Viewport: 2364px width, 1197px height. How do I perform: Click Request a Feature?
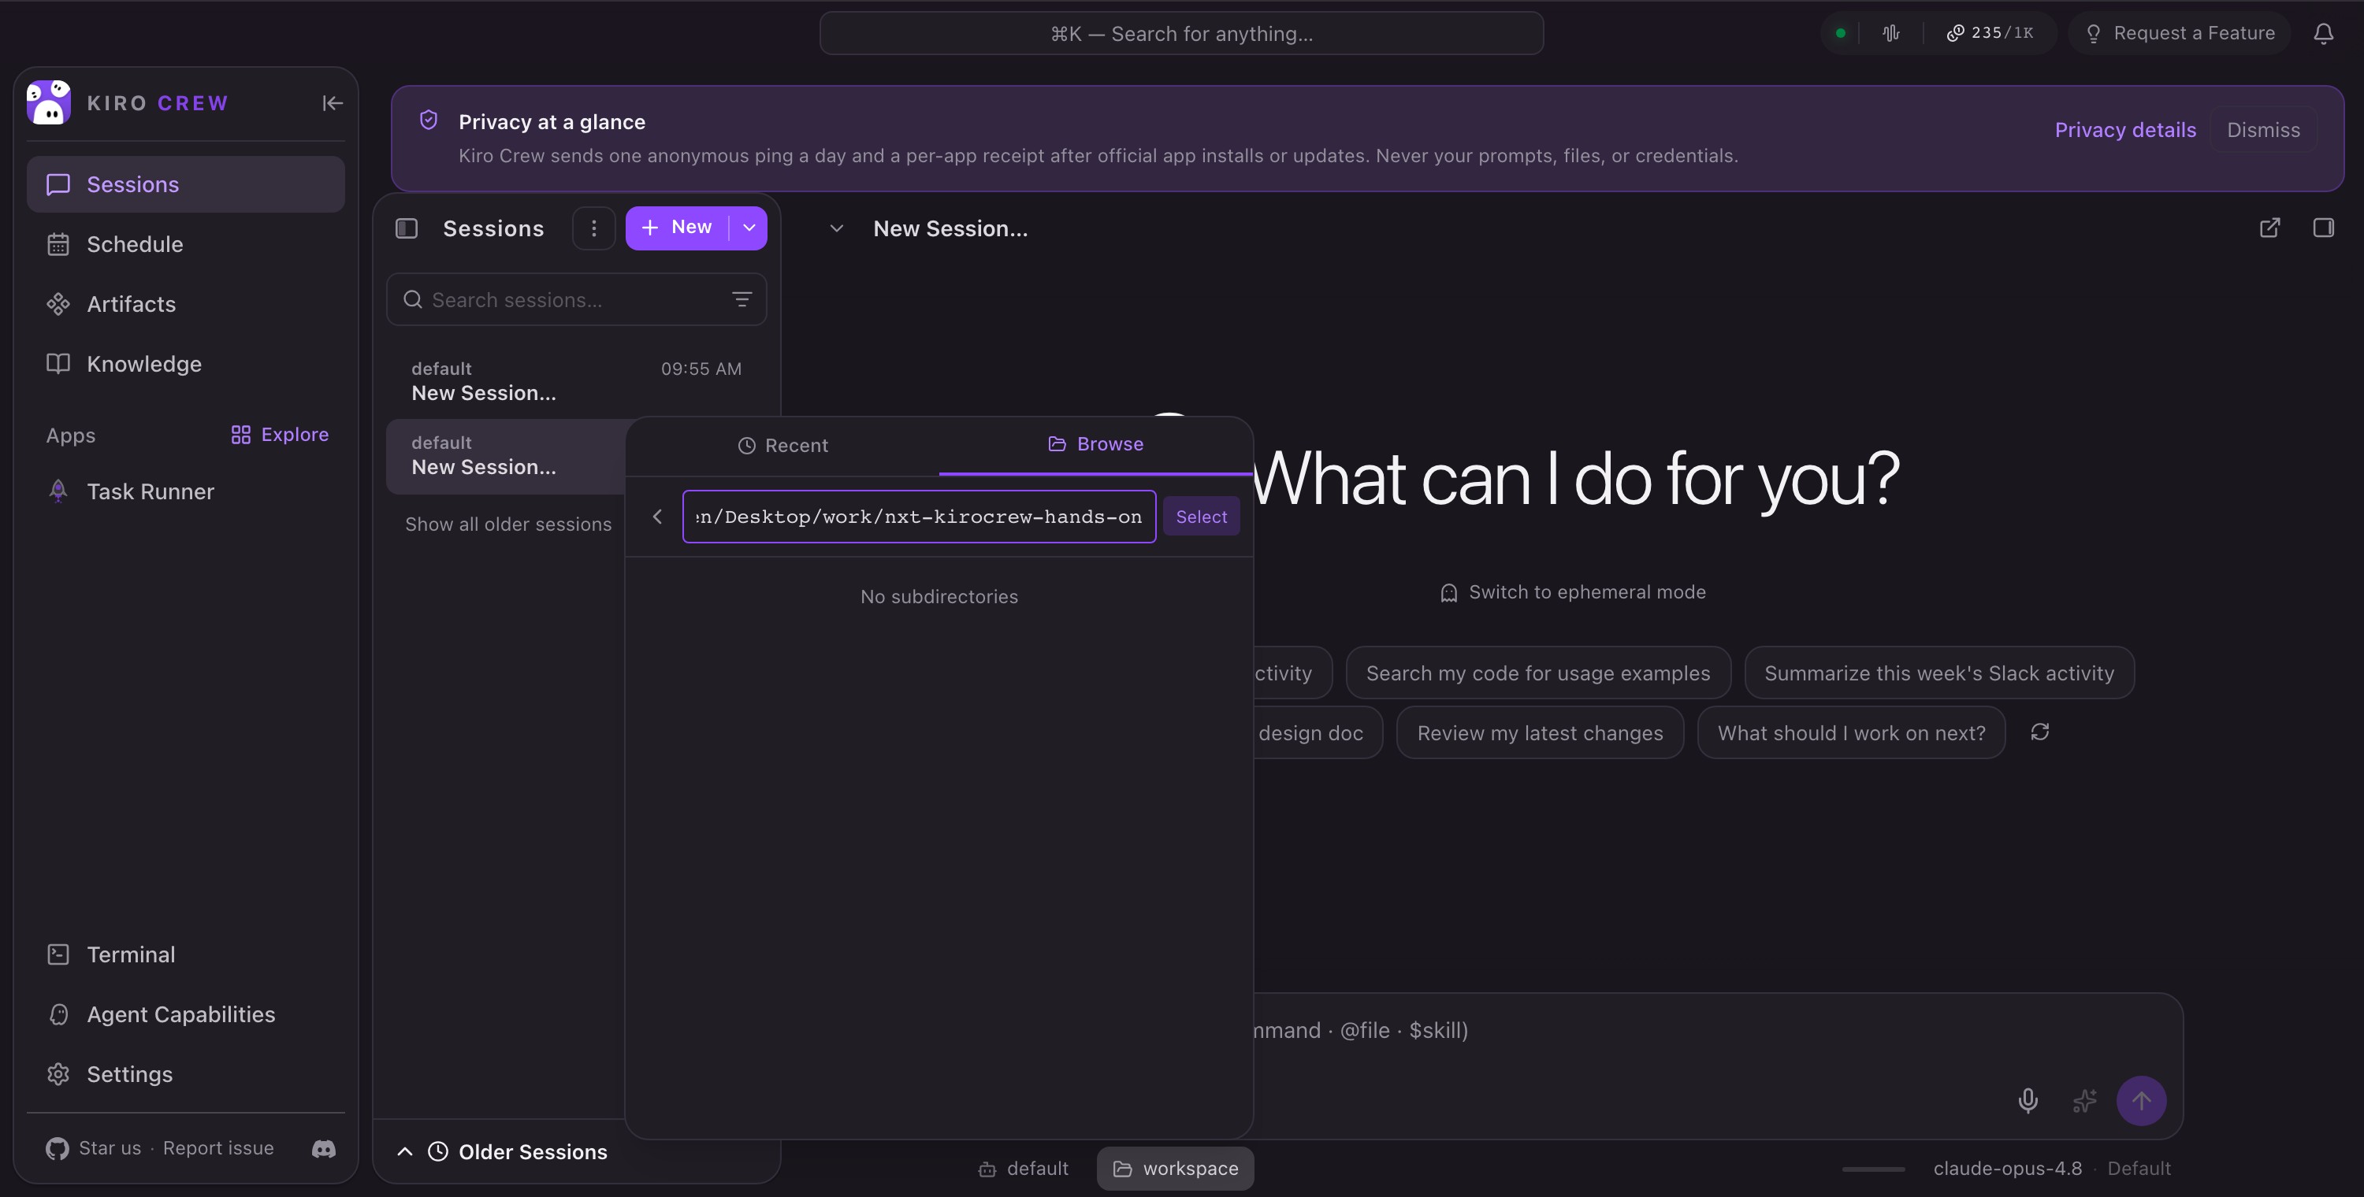[2179, 34]
